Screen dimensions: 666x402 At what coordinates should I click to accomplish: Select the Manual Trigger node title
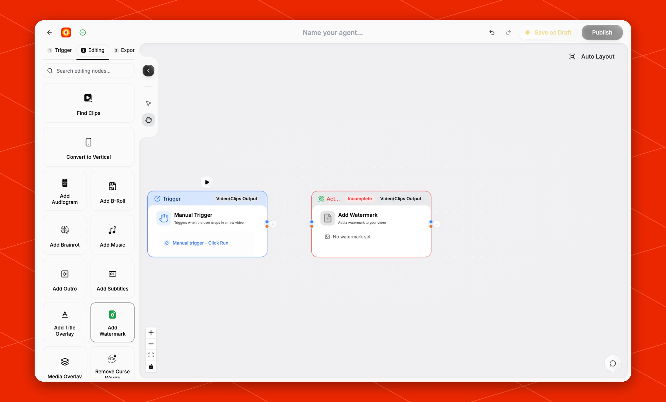click(x=193, y=215)
